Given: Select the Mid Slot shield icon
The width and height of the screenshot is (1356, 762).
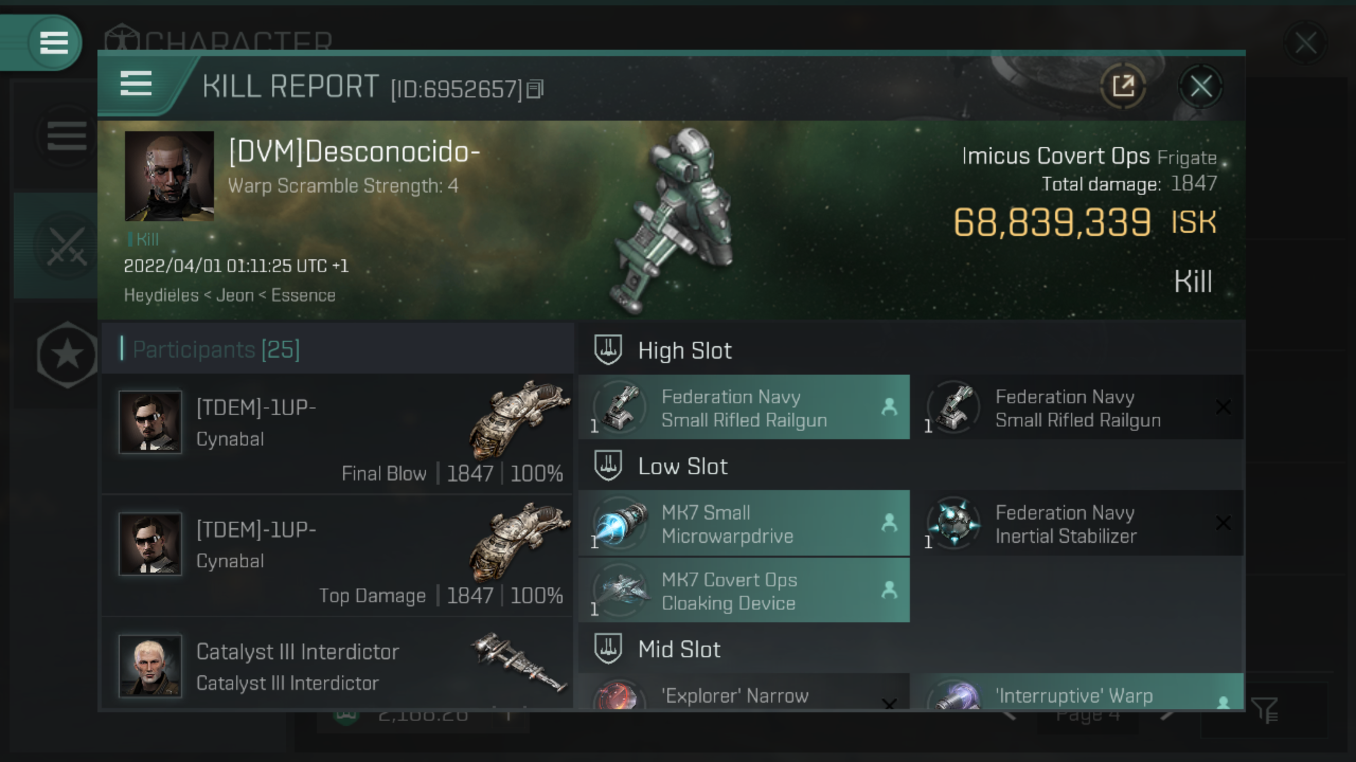Looking at the screenshot, I should tap(607, 648).
